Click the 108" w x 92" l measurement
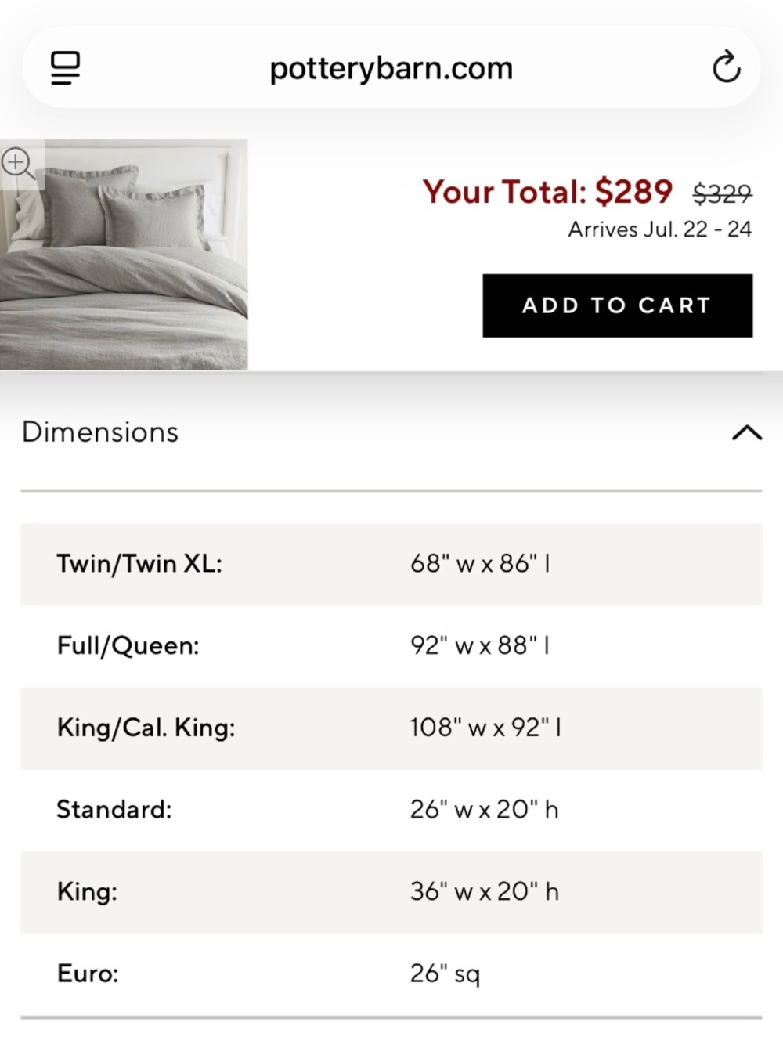 point(485,728)
